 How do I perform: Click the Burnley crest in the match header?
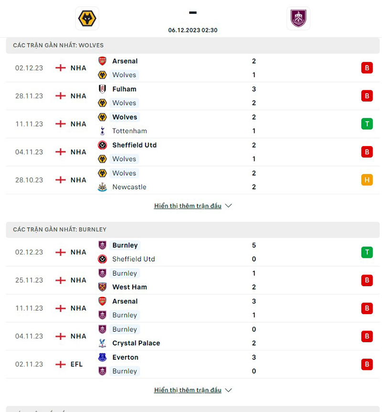coord(298,19)
